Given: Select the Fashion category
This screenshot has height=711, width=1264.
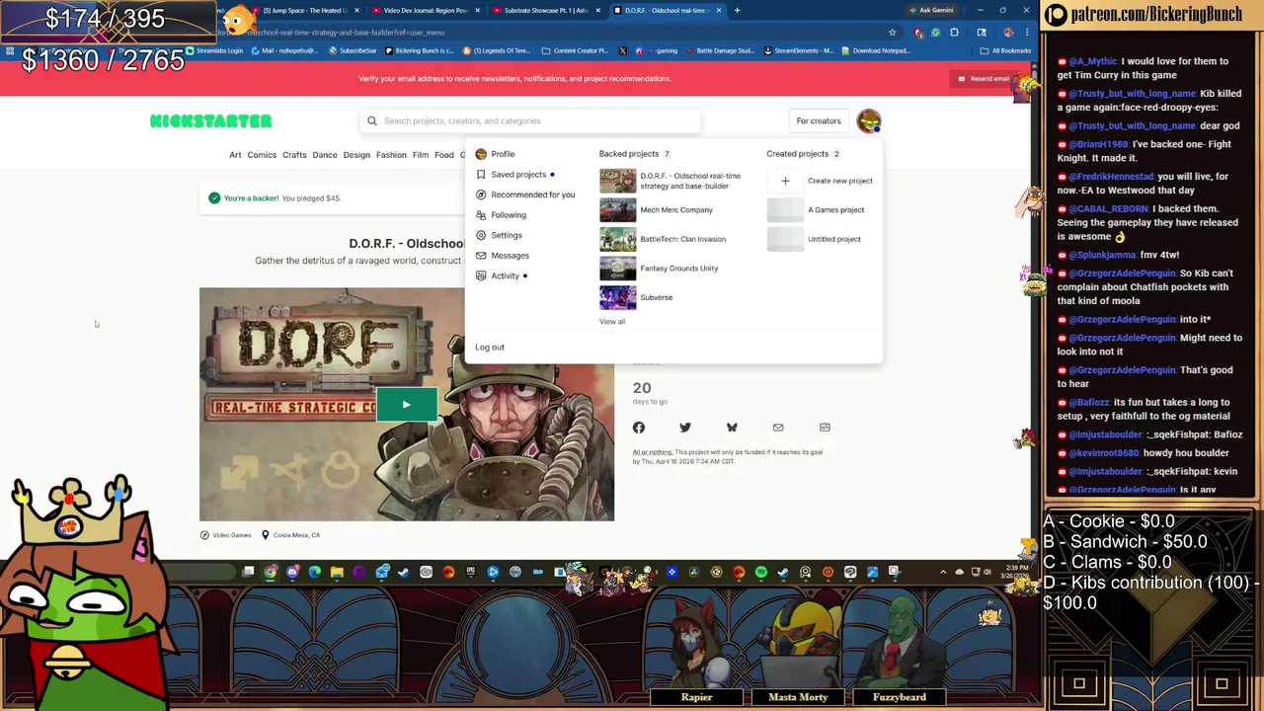Looking at the screenshot, I should 391,155.
